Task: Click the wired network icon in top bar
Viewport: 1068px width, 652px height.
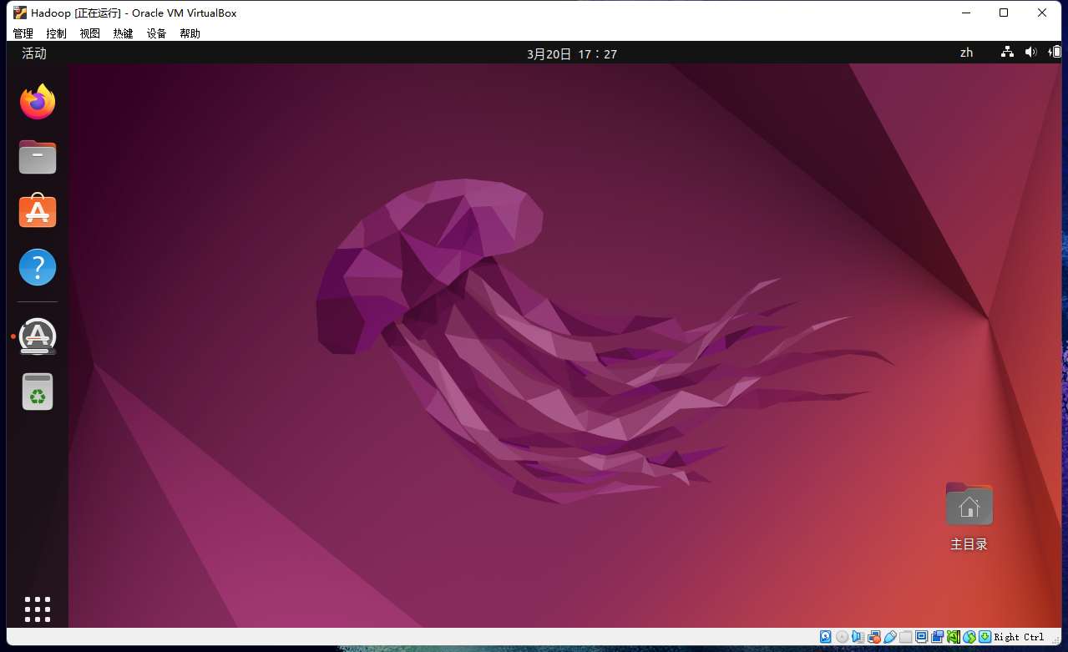Action: pyautogui.click(x=1008, y=53)
